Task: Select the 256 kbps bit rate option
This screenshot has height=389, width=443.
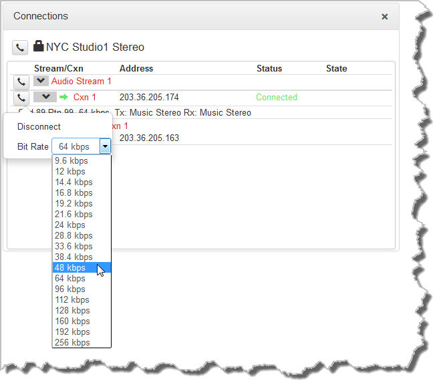Action: [x=72, y=343]
